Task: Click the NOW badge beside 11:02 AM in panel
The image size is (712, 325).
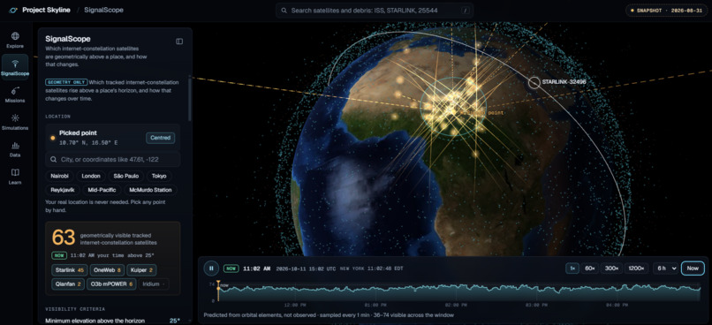Action: pyautogui.click(x=59, y=255)
